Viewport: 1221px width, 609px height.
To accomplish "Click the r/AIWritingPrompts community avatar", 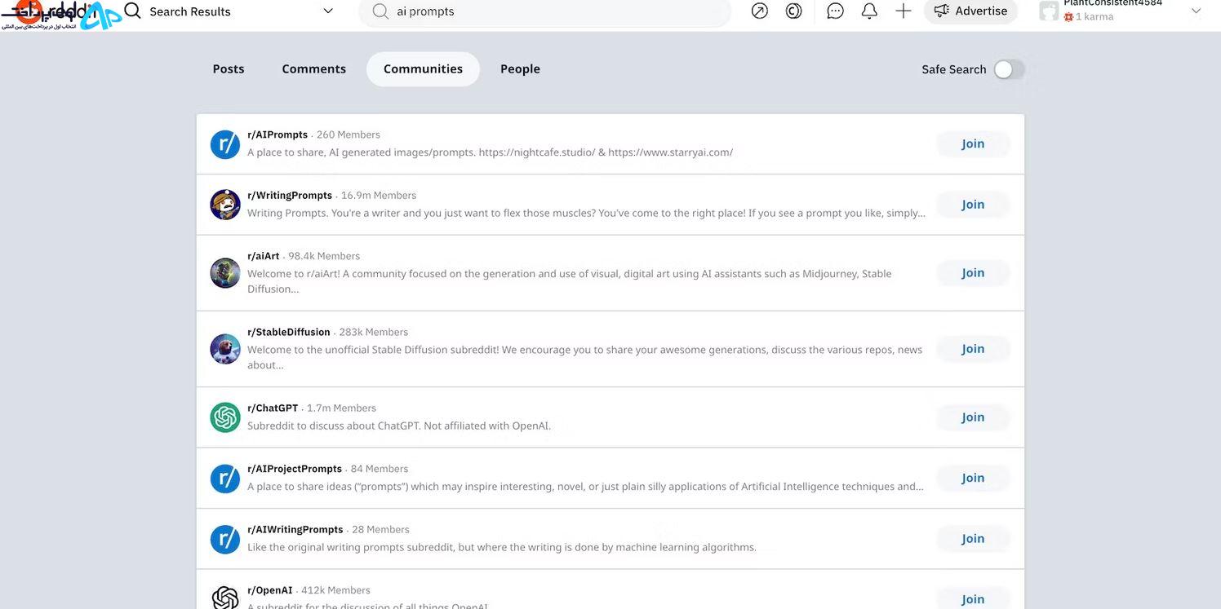I will (x=225, y=539).
